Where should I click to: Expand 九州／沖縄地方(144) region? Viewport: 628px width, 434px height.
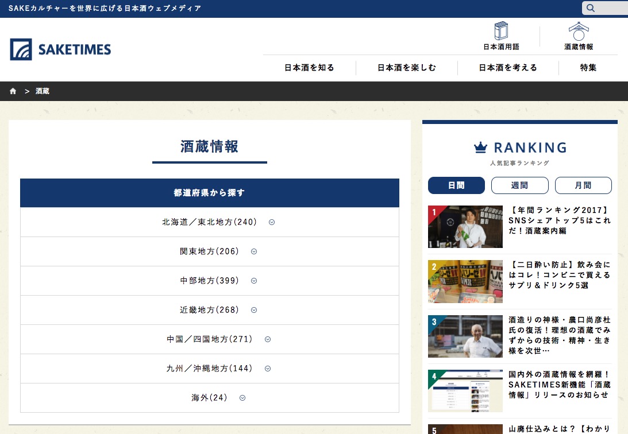210,369
